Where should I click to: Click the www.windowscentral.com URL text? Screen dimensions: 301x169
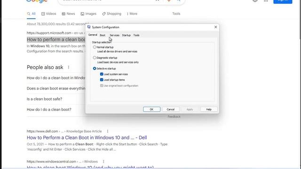[51, 161]
